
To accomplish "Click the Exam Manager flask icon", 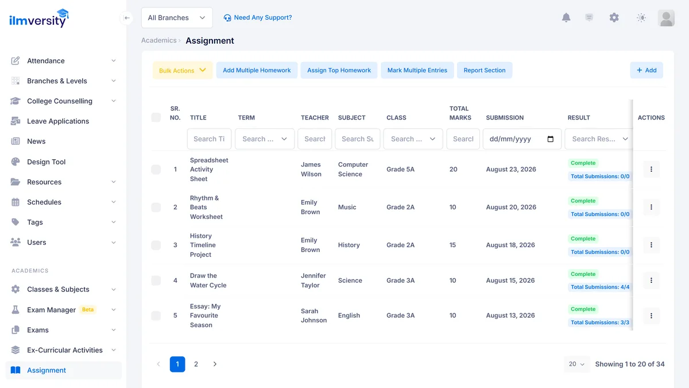I will (x=16, y=310).
